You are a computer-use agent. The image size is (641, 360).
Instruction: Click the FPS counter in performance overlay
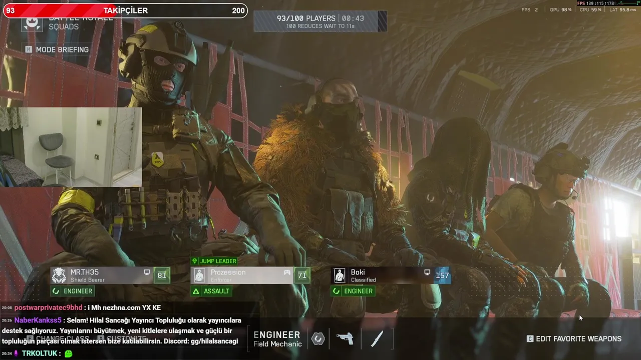(x=530, y=9)
